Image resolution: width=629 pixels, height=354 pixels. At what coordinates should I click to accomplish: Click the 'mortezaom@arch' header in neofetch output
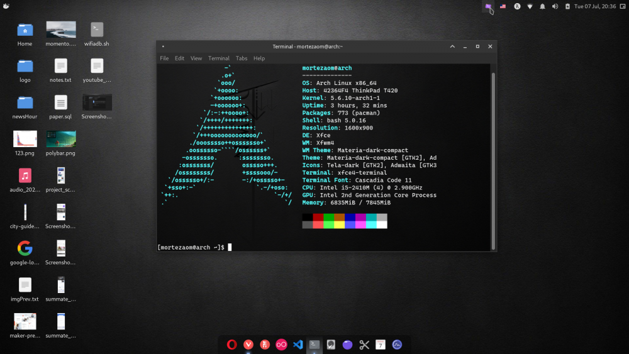(327, 68)
